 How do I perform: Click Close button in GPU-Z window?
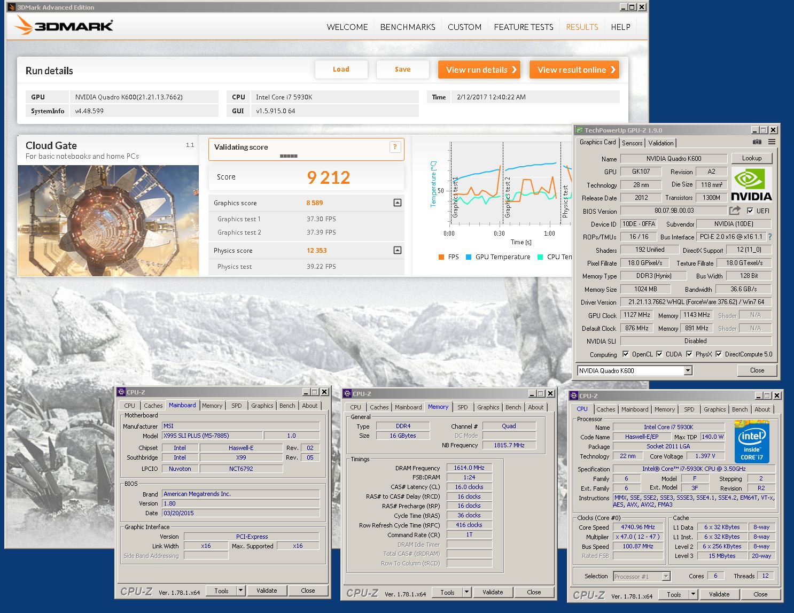point(757,370)
